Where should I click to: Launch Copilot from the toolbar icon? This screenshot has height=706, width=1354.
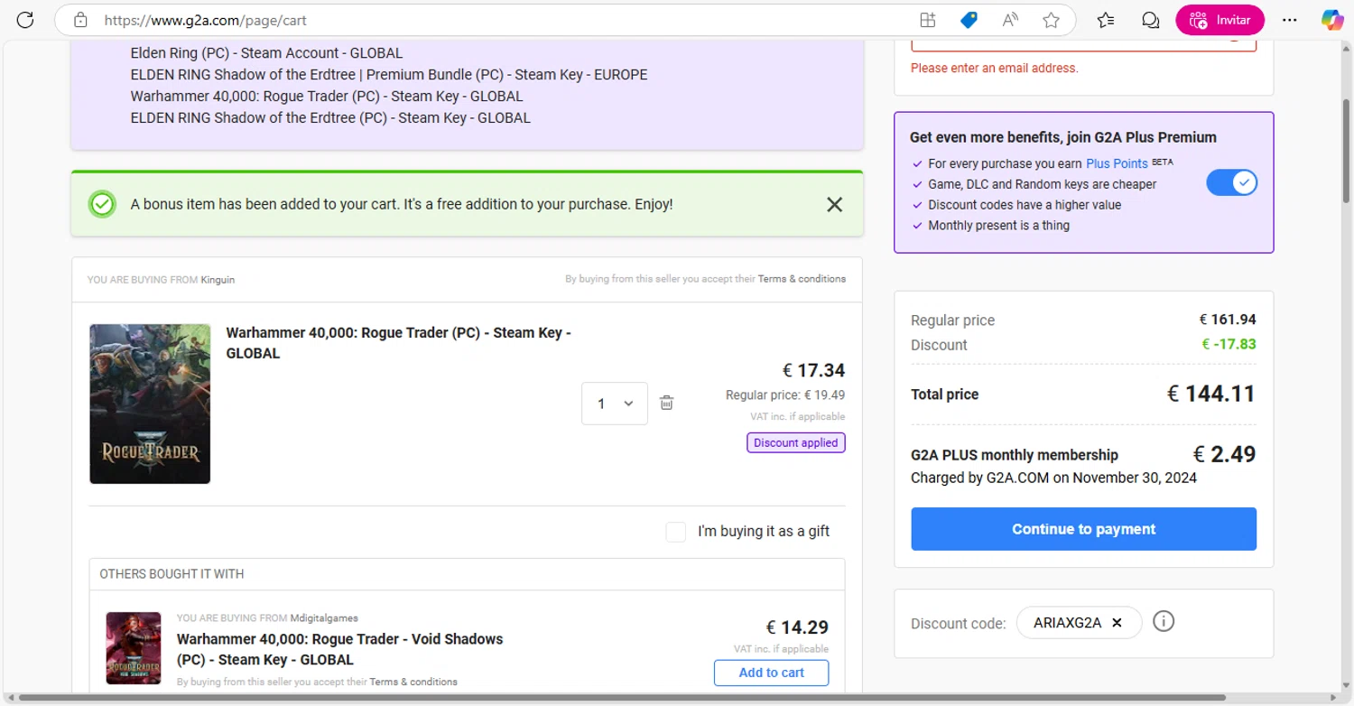click(x=1332, y=20)
